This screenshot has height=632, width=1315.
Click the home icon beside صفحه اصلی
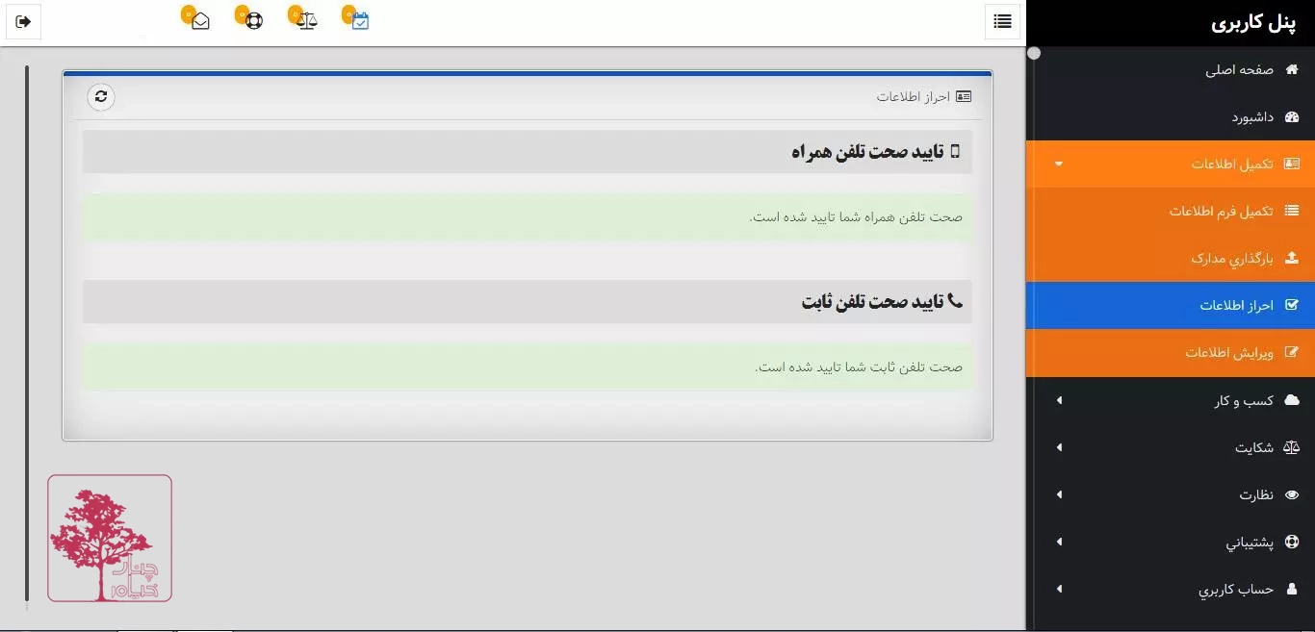(1292, 70)
